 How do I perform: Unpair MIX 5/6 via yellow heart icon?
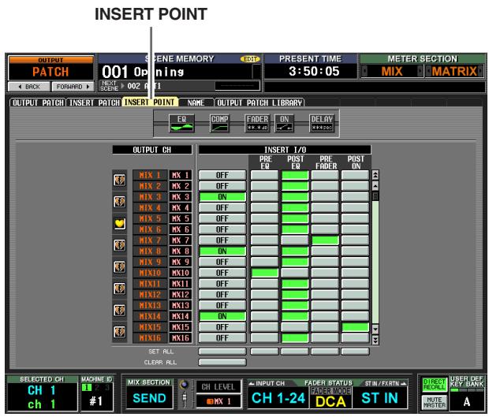[x=119, y=223]
